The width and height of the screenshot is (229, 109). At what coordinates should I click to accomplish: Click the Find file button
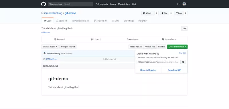[161, 47]
